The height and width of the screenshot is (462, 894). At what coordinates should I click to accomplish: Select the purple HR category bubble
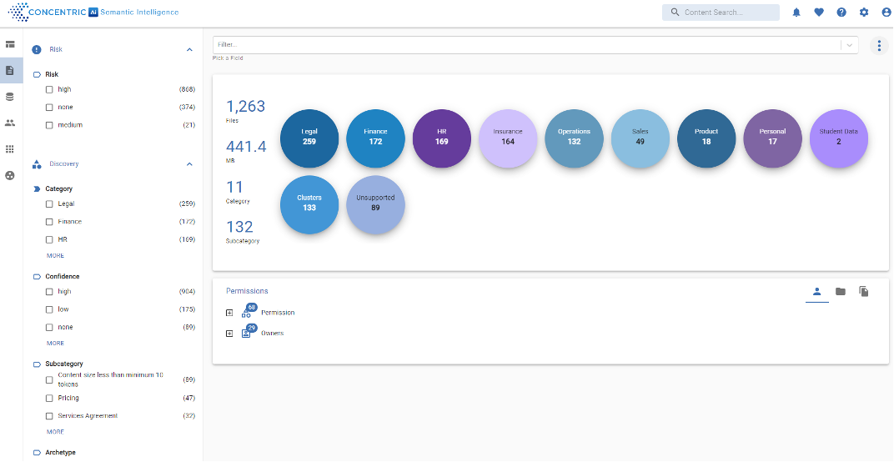[x=441, y=138]
